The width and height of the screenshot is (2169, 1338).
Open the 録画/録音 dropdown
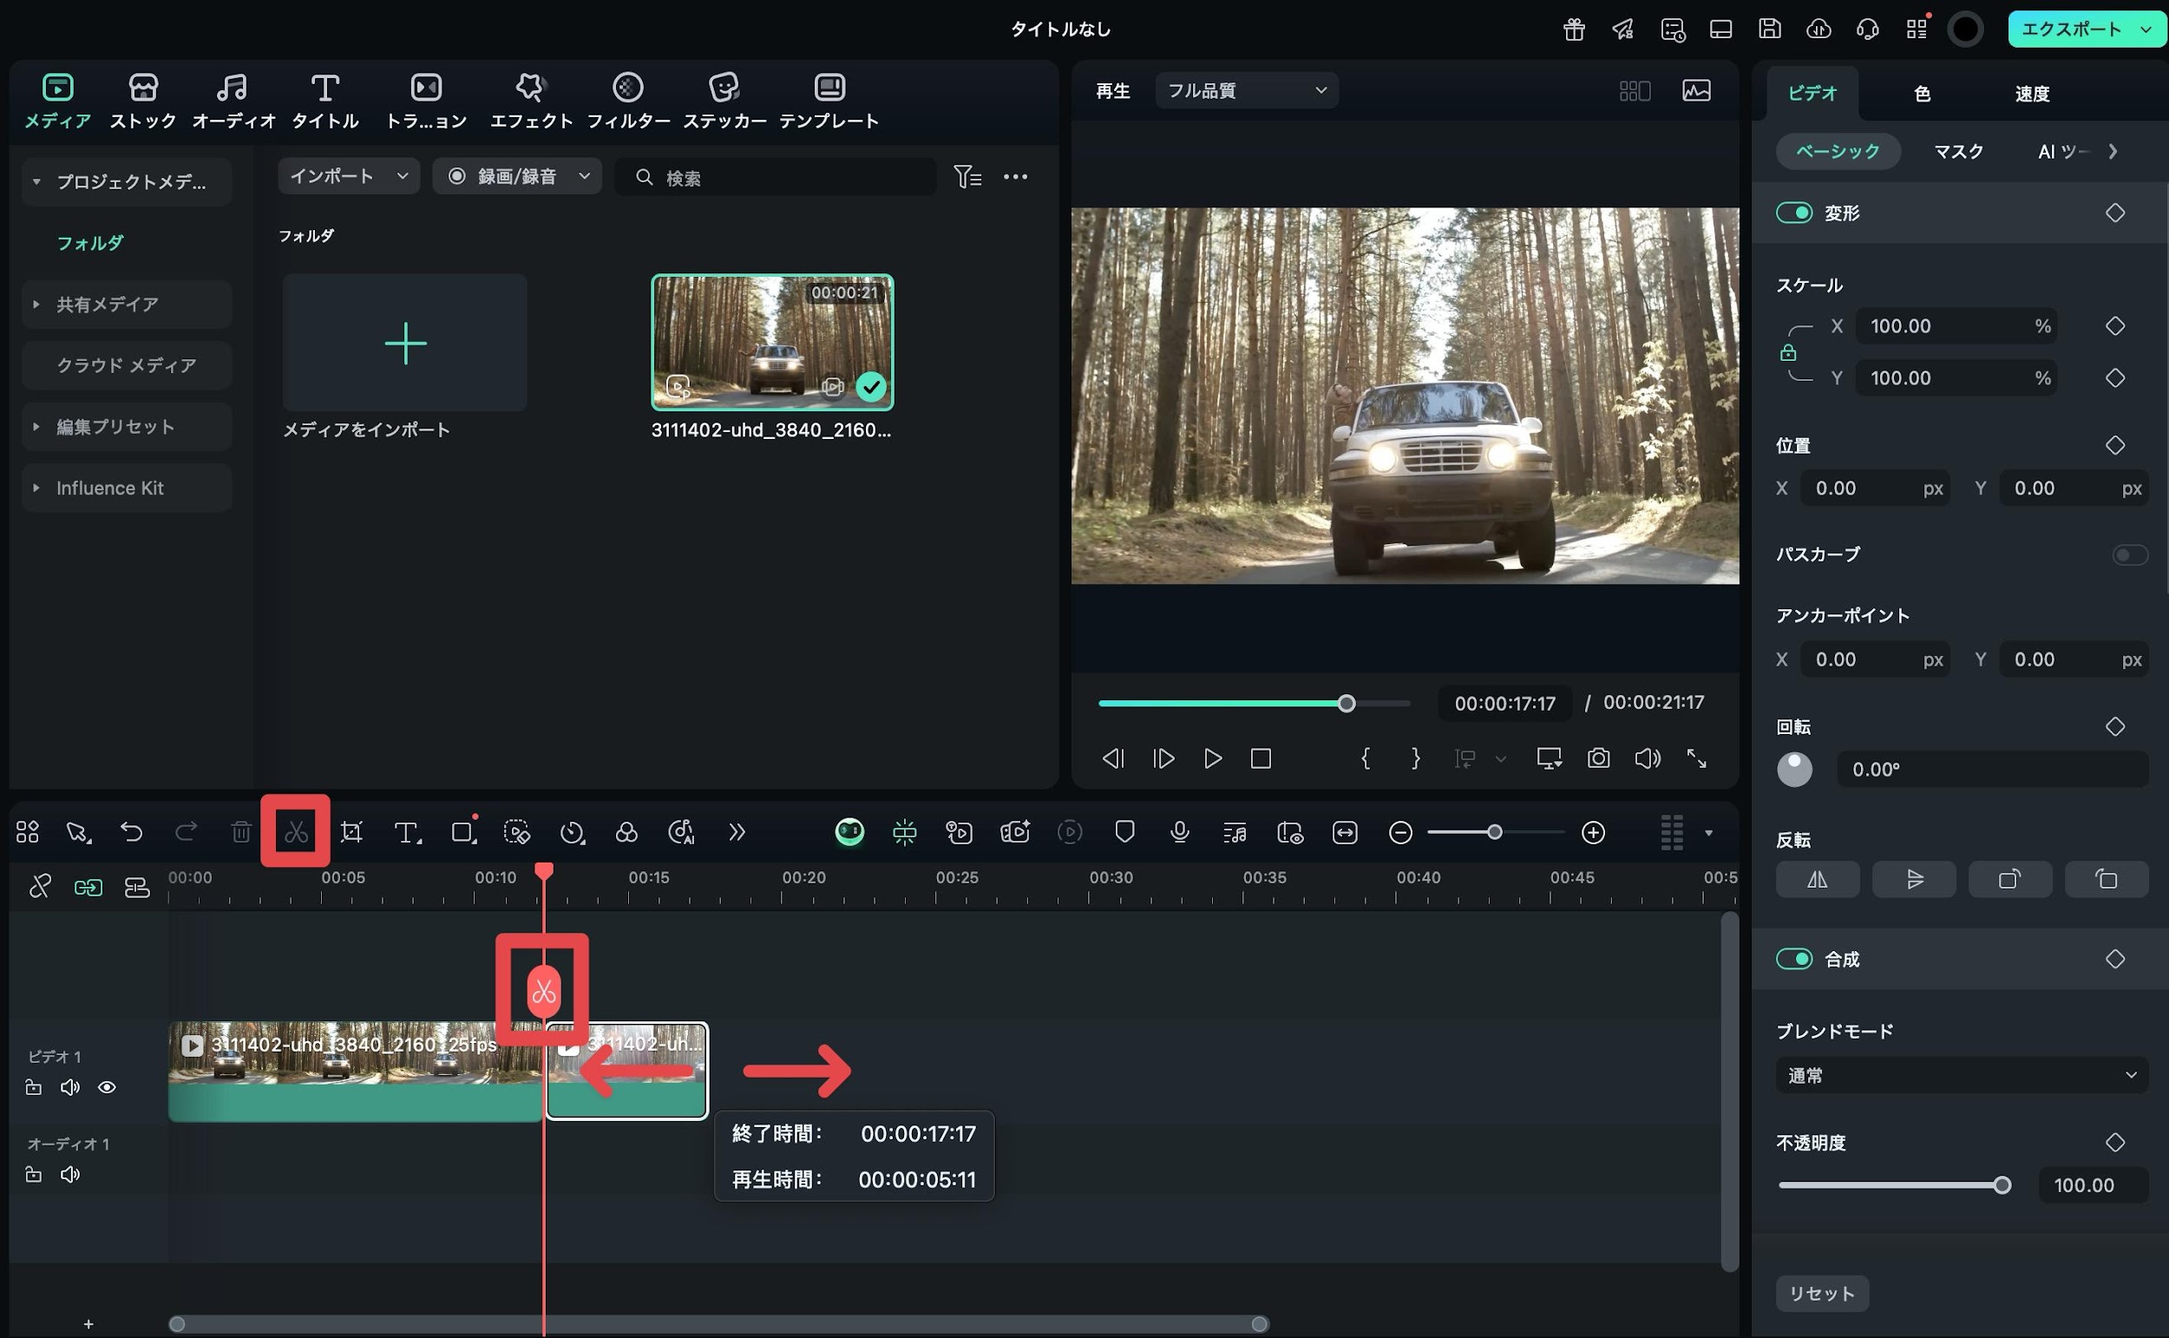(x=516, y=176)
